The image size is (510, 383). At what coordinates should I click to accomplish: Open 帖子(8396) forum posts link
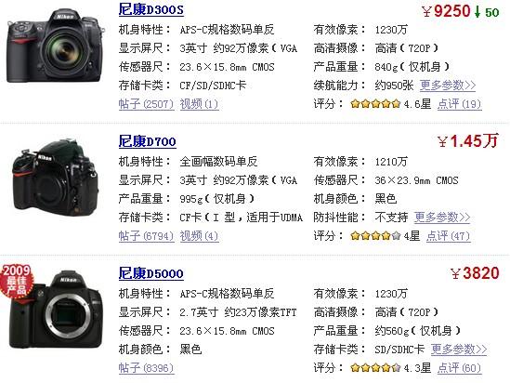147,368
